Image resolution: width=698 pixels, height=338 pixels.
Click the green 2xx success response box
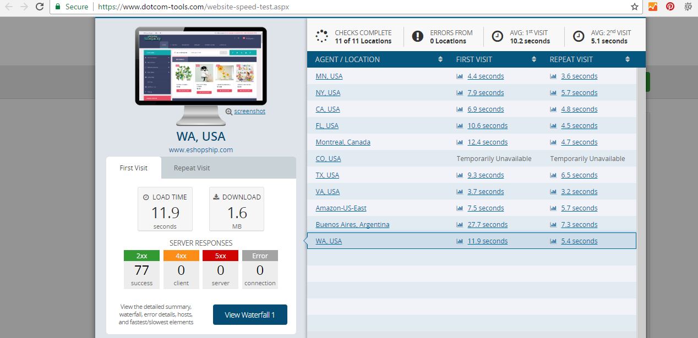[141, 269]
